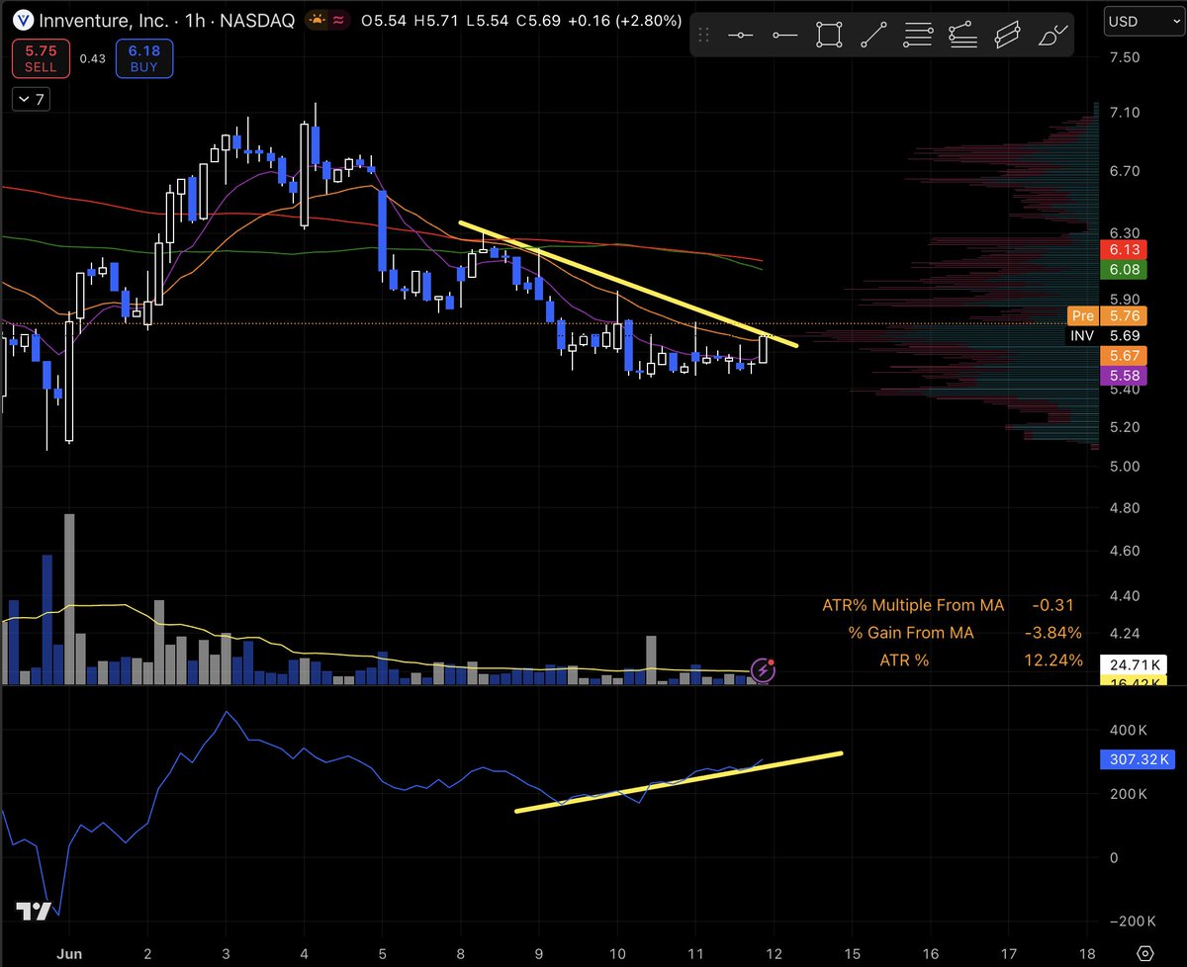This screenshot has width=1187, height=967.
Task: Click the Jun label on time axis
Action: point(68,953)
